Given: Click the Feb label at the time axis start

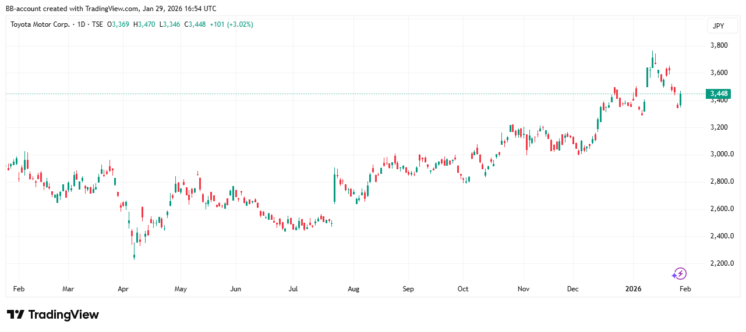Looking at the screenshot, I should pos(19,288).
